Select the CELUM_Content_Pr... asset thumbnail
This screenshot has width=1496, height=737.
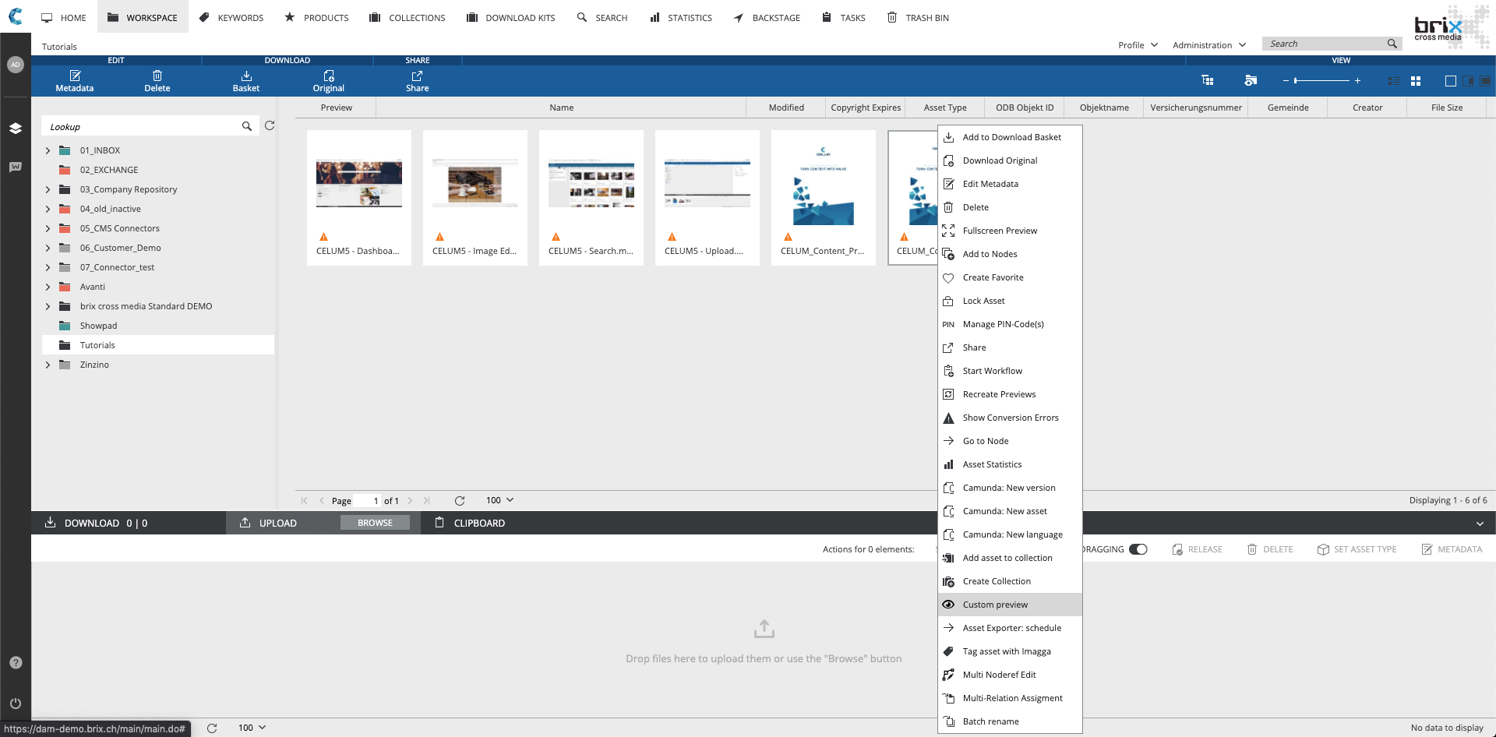click(824, 198)
